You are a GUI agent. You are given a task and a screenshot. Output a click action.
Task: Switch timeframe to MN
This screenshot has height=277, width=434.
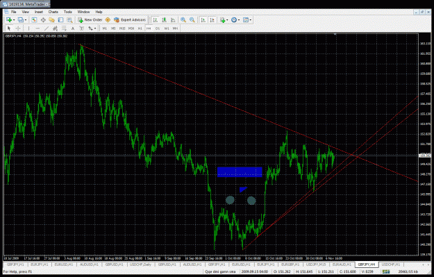tap(175, 28)
